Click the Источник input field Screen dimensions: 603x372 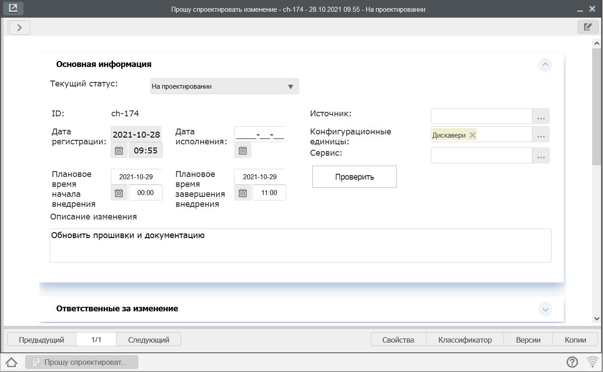[x=482, y=116]
